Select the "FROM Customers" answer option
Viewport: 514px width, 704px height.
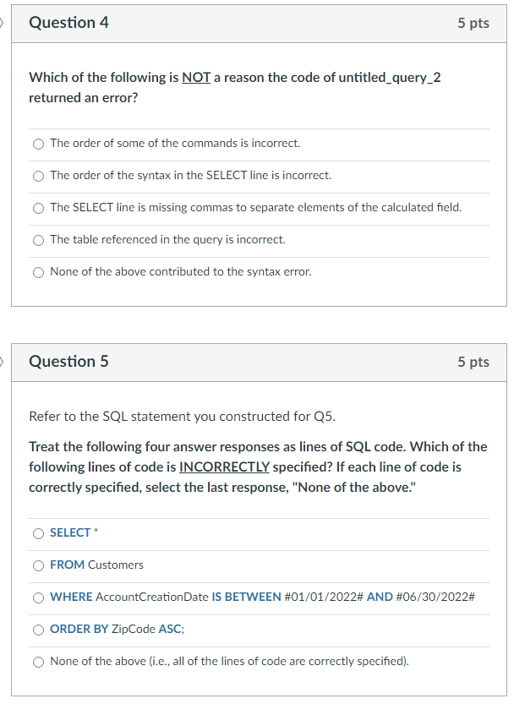pos(38,565)
